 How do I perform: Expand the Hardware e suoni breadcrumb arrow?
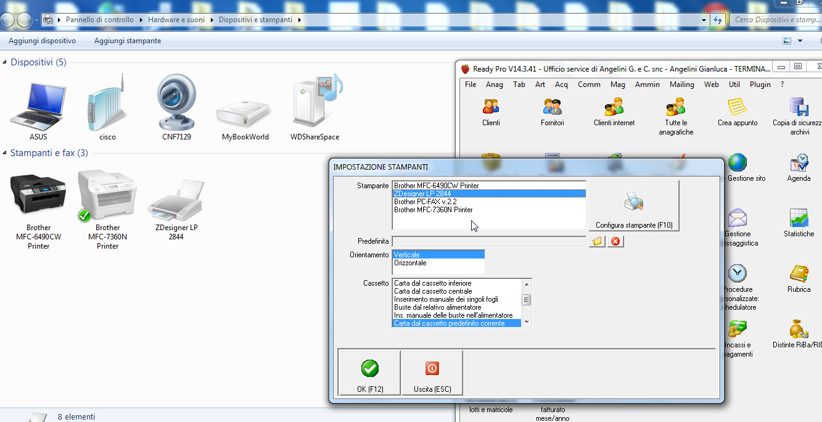click(212, 20)
